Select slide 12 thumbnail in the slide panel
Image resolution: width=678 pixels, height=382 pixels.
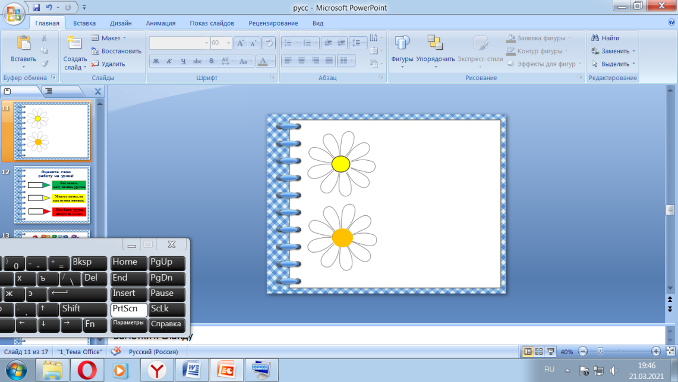52,195
